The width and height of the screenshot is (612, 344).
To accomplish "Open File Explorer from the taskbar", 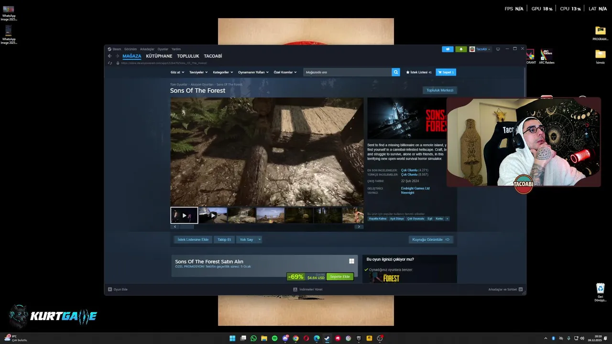I will [264, 338].
